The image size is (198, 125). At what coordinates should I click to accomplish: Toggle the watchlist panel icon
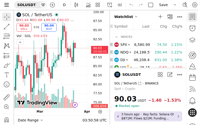pos(192,17)
